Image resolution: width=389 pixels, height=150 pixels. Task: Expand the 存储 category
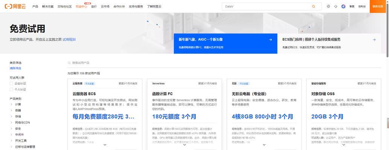[11, 116]
